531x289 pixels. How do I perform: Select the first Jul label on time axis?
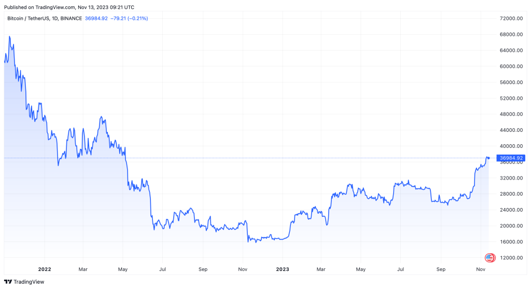point(162,269)
